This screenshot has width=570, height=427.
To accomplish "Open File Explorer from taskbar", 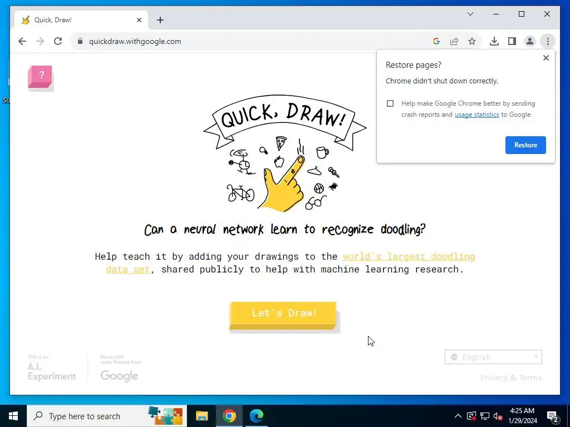I will [x=202, y=416].
